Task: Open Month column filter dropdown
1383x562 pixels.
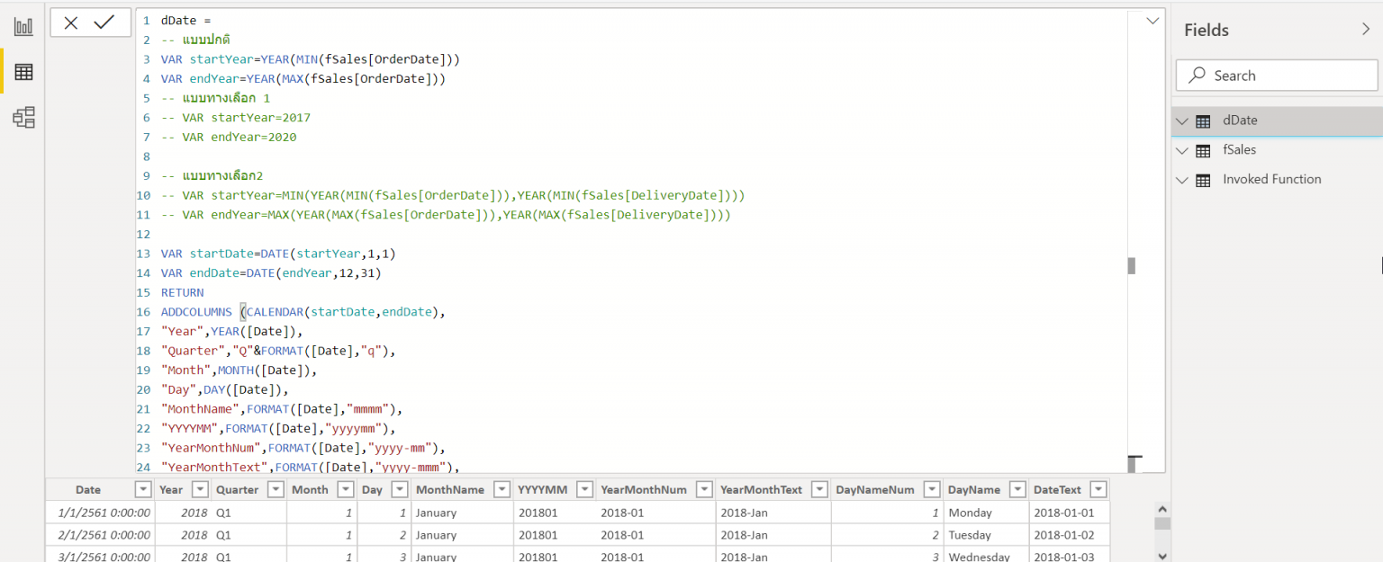Action: 346,490
